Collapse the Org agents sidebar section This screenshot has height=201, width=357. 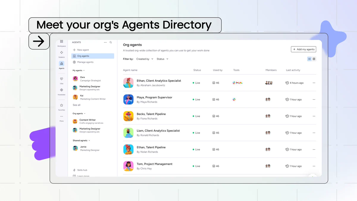[x=79, y=113]
